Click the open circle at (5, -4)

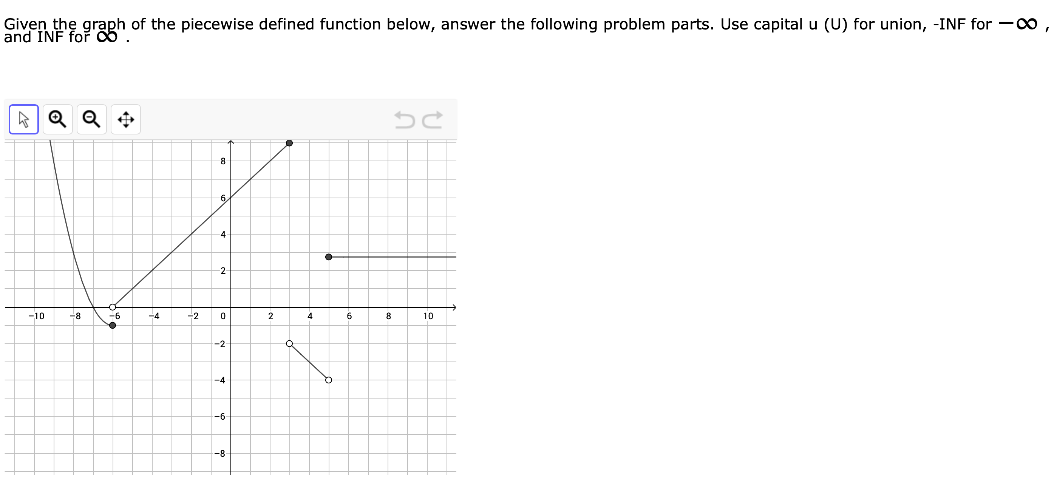(x=328, y=380)
